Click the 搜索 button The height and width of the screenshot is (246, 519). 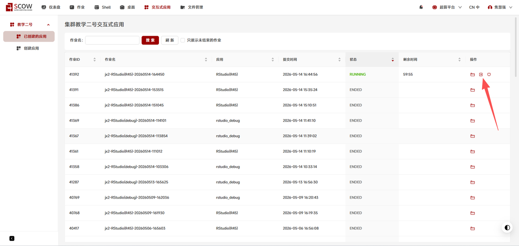tap(150, 40)
